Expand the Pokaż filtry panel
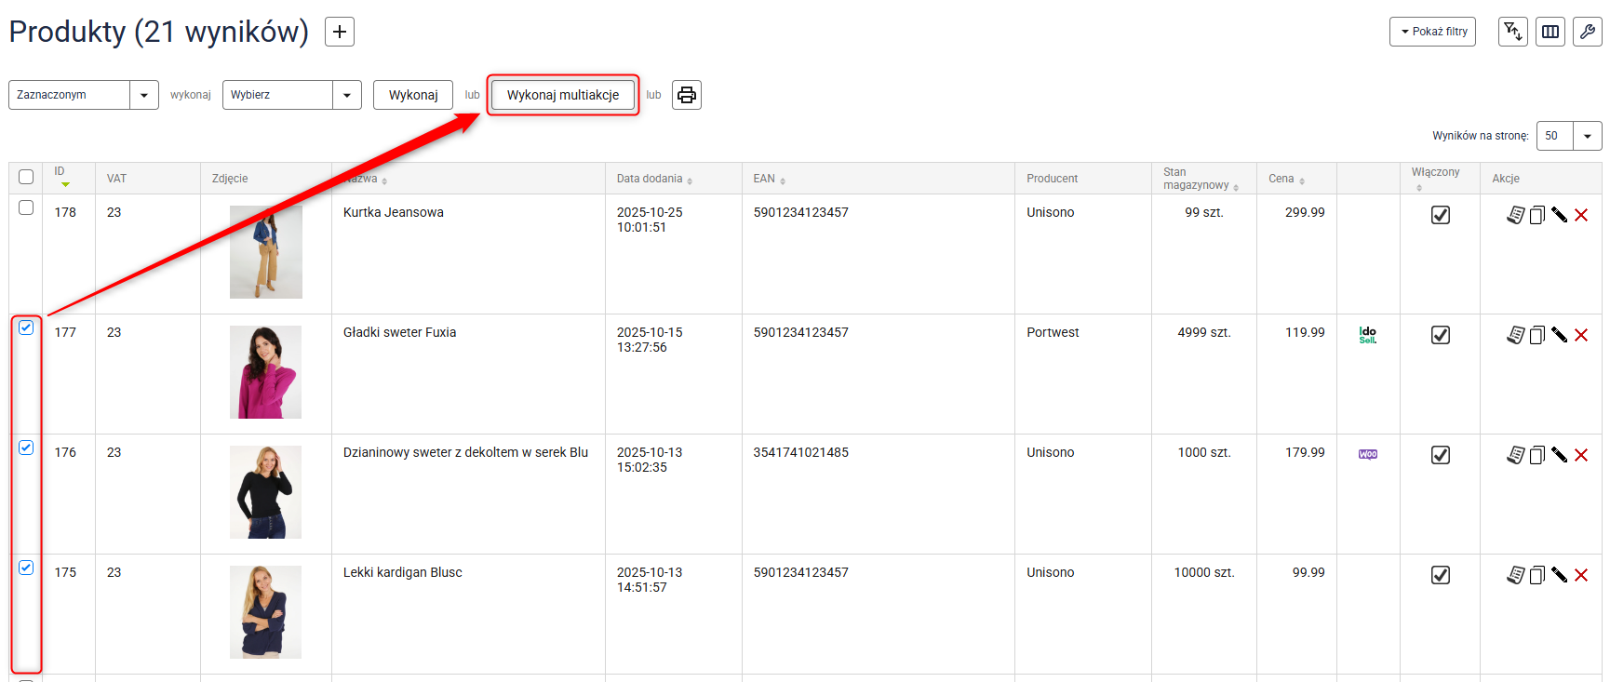Viewport: 1610px width, 682px height. 1432,32
